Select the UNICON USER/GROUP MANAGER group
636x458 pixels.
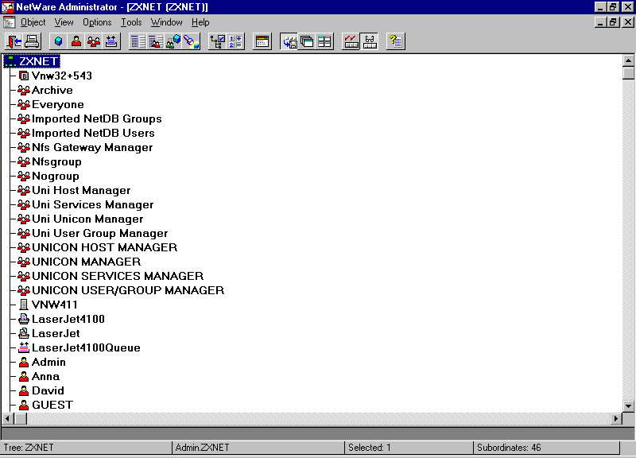(x=128, y=290)
